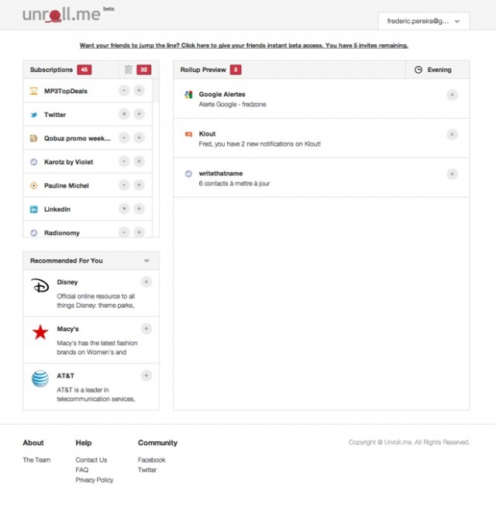
Task: Add Macy's recommendation with plus button
Action: click(x=146, y=329)
